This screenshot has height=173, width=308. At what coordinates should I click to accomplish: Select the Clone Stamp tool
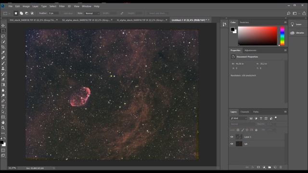(x=3, y=69)
